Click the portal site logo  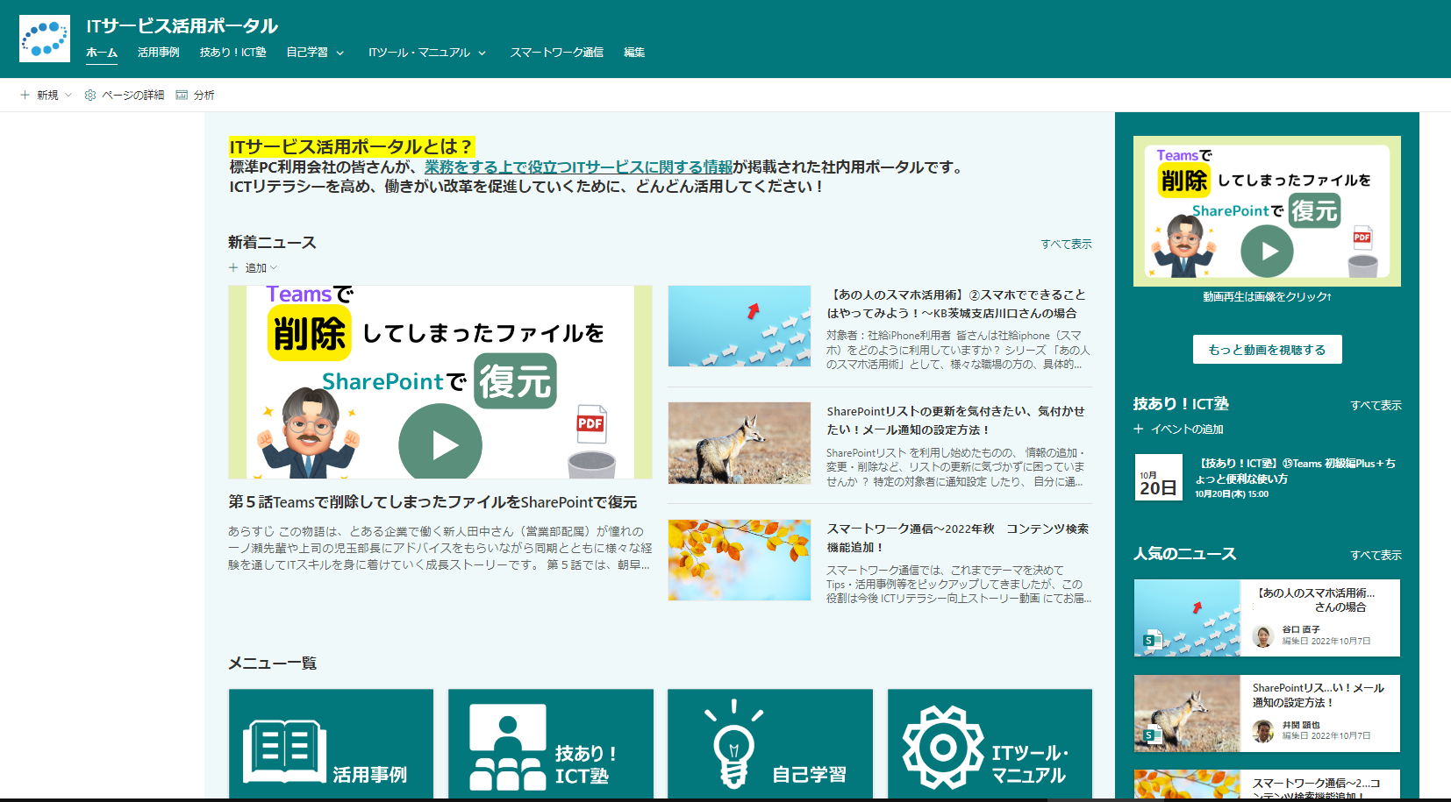pyautogui.click(x=44, y=39)
